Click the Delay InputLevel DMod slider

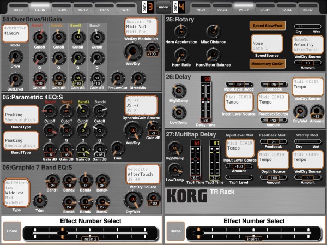pos(239,85)
